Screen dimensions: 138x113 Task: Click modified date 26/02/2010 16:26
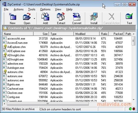click(x=86, y=51)
